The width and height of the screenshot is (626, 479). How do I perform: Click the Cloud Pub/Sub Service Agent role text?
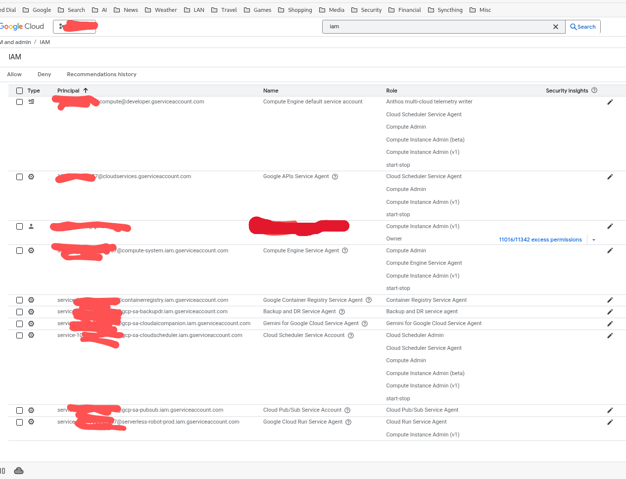422,410
